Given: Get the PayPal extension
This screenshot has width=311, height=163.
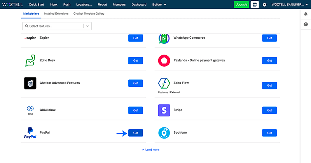Looking at the screenshot, I should 135,133.
